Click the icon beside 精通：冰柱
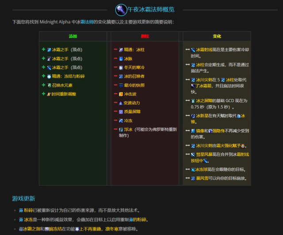283x235 pixels. click(121, 50)
